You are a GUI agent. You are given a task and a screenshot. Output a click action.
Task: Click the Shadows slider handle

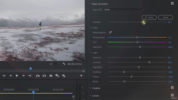[x=124, y=72]
